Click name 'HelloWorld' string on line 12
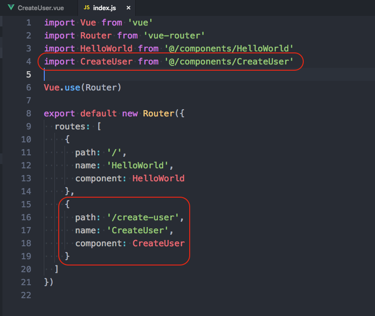 pyautogui.click(x=138, y=165)
